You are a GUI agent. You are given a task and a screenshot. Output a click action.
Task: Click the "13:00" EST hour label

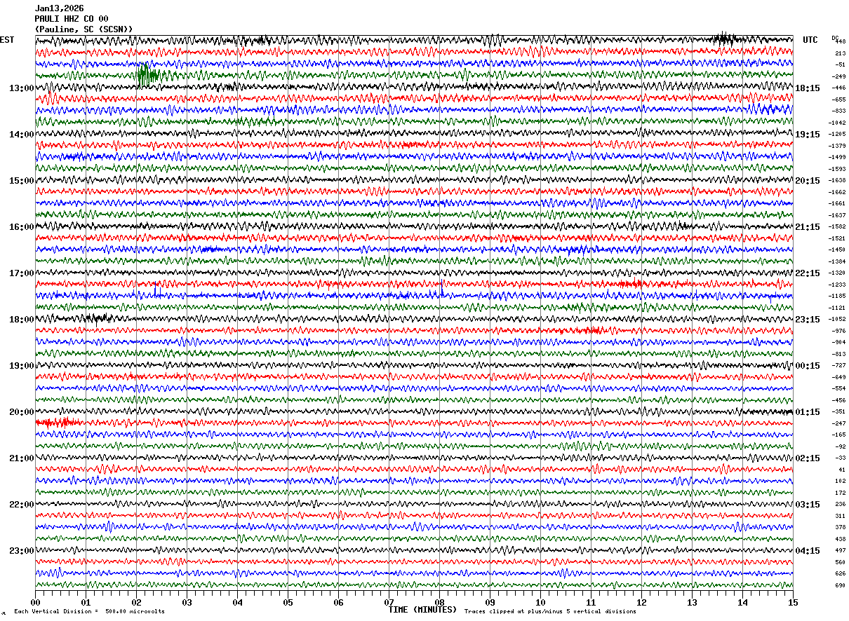point(22,88)
